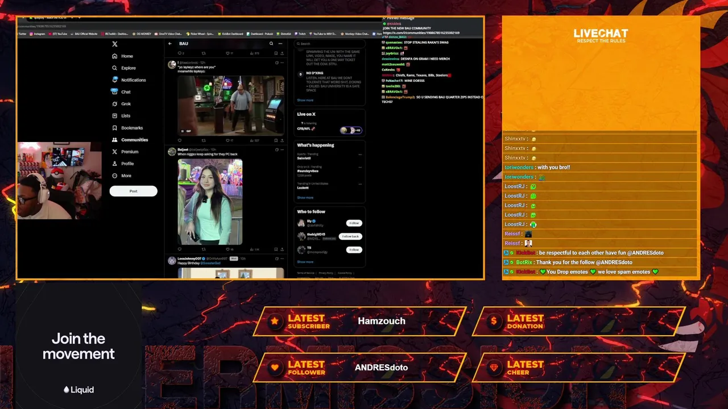The width and height of the screenshot is (728, 409).
Task: Click the Latest Donation dollar icon
Action: [494, 321]
